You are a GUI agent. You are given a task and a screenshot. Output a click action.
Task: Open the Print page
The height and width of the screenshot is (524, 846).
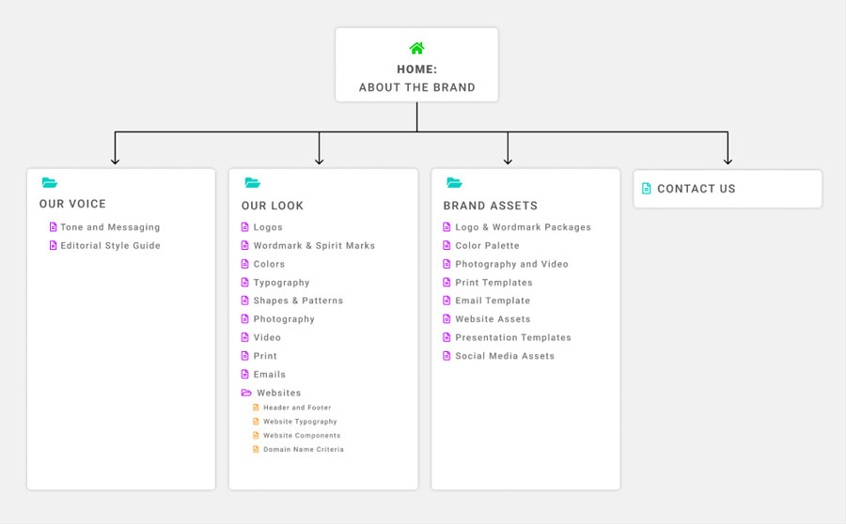pyautogui.click(x=265, y=356)
